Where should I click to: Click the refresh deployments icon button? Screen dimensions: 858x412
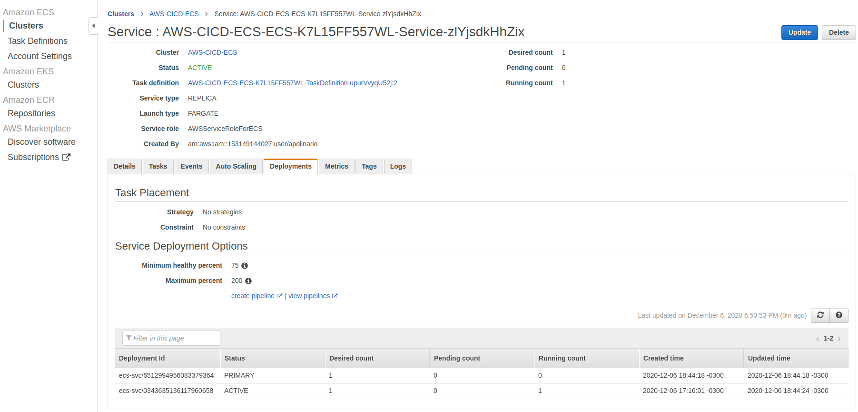(820, 315)
